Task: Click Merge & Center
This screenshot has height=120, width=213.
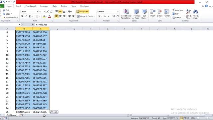Action: coord(85,16)
